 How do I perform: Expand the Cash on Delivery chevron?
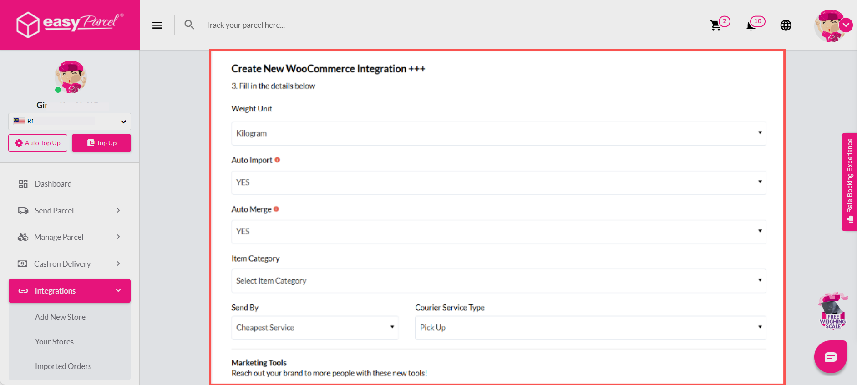tap(118, 263)
